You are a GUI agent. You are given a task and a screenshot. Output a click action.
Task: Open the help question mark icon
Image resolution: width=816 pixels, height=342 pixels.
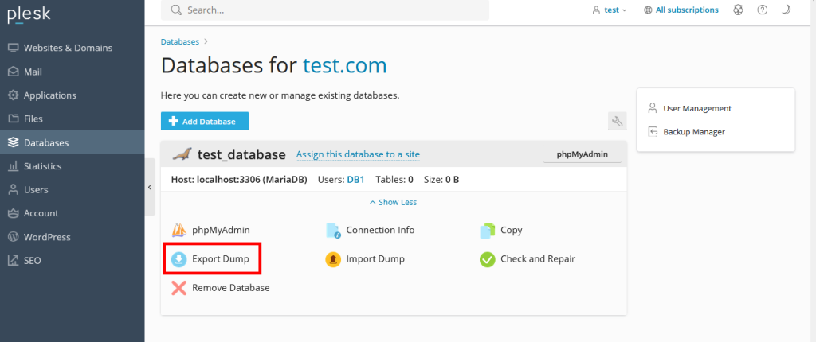(763, 10)
